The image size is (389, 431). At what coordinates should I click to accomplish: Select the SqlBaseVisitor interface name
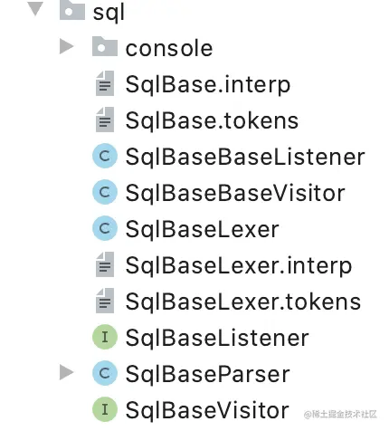click(x=207, y=410)
